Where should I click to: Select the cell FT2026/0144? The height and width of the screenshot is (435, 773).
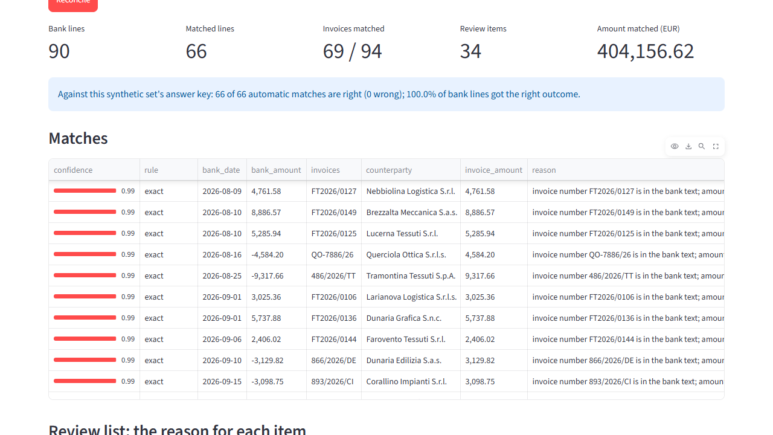click(333, 339)
